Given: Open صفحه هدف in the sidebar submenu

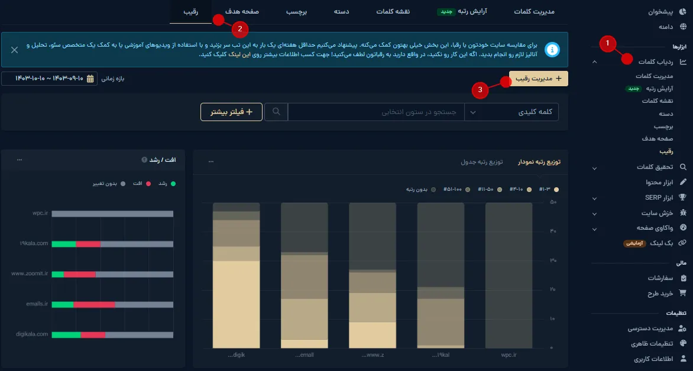Looking at the screenshot, I should coord(658,139).
